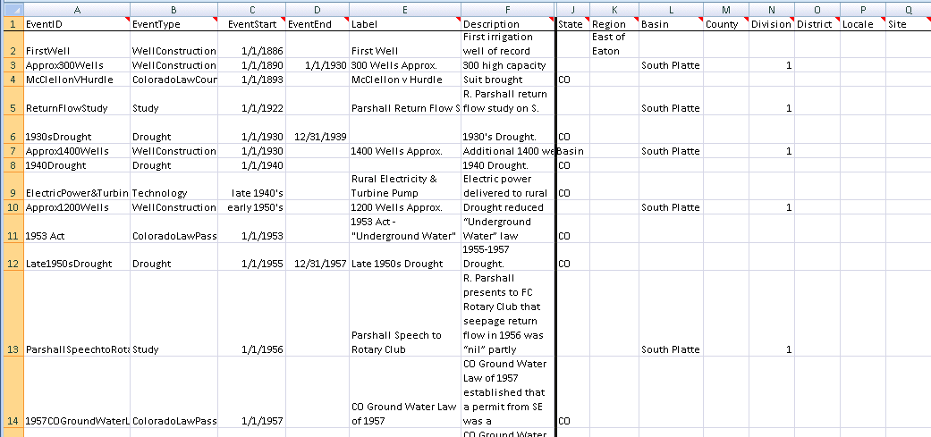Screen dimensions: 931x437
Task: Select the 1930's Drought. description cell
Action: tap(508, 130)
